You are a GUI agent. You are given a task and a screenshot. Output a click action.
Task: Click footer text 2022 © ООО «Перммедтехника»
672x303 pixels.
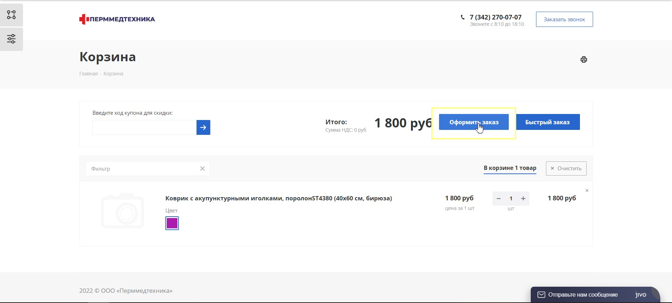126,291
